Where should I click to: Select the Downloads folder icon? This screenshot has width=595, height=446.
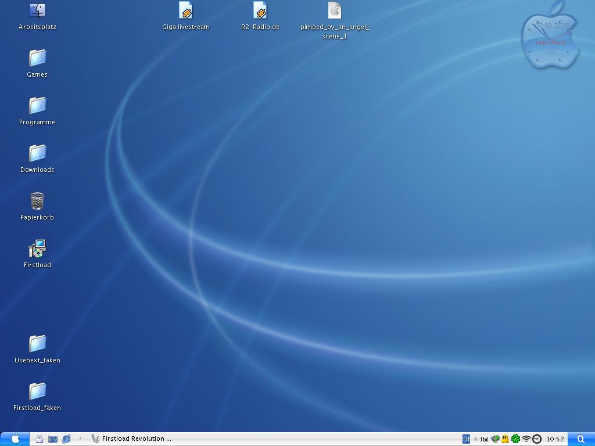tap(37, 159)
